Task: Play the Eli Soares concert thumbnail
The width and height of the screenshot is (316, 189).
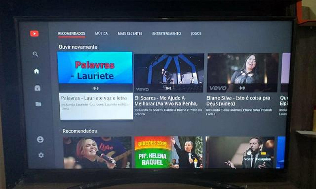Action: click(169, 73)
